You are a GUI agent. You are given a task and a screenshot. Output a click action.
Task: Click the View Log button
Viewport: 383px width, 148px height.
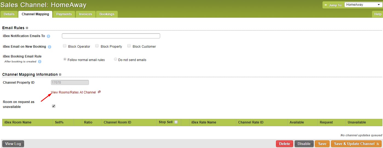(x=13, y=144)
